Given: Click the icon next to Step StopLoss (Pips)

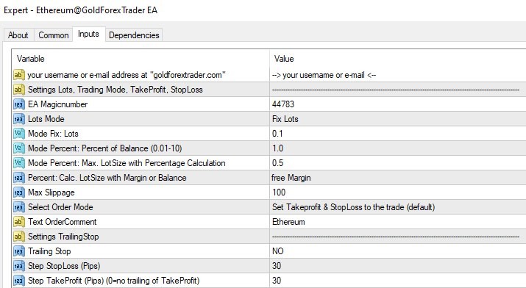Looking at the screenshot, I should coord(19,266).
